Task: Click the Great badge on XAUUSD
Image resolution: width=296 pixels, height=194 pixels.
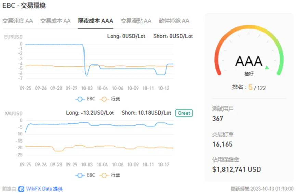Action: (x=184, y=113)
